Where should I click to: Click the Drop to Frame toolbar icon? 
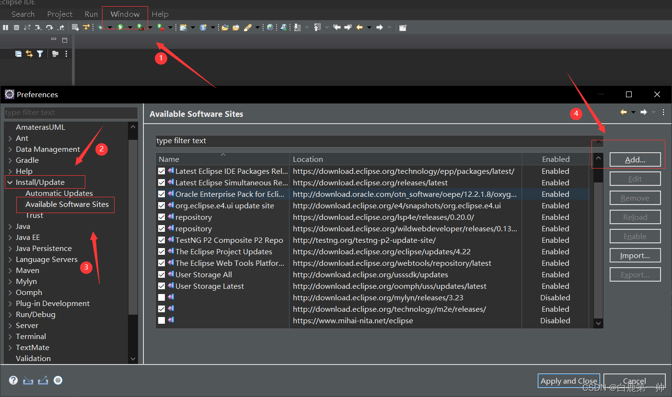(x=75, y=28)
